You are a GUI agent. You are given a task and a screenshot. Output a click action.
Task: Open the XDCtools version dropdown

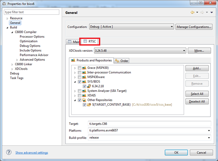click(140, 51)
